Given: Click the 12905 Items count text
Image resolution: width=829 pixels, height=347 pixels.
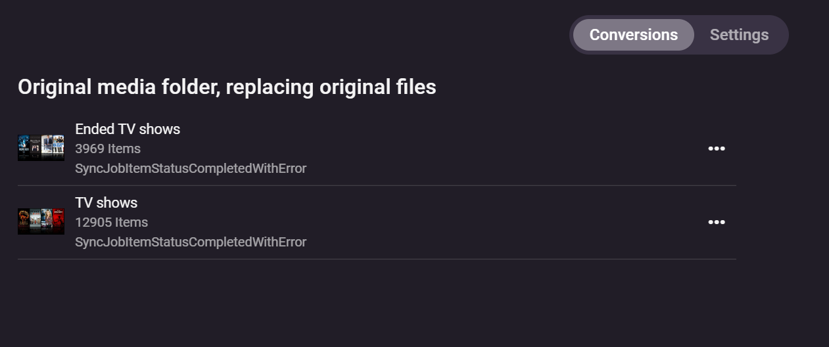Looking at the screenshot, I should click(x=111, y=222).
